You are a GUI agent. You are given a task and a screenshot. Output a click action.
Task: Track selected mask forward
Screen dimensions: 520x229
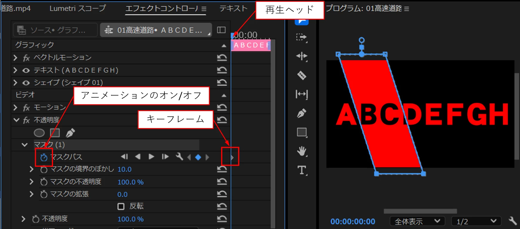(151, 157)
